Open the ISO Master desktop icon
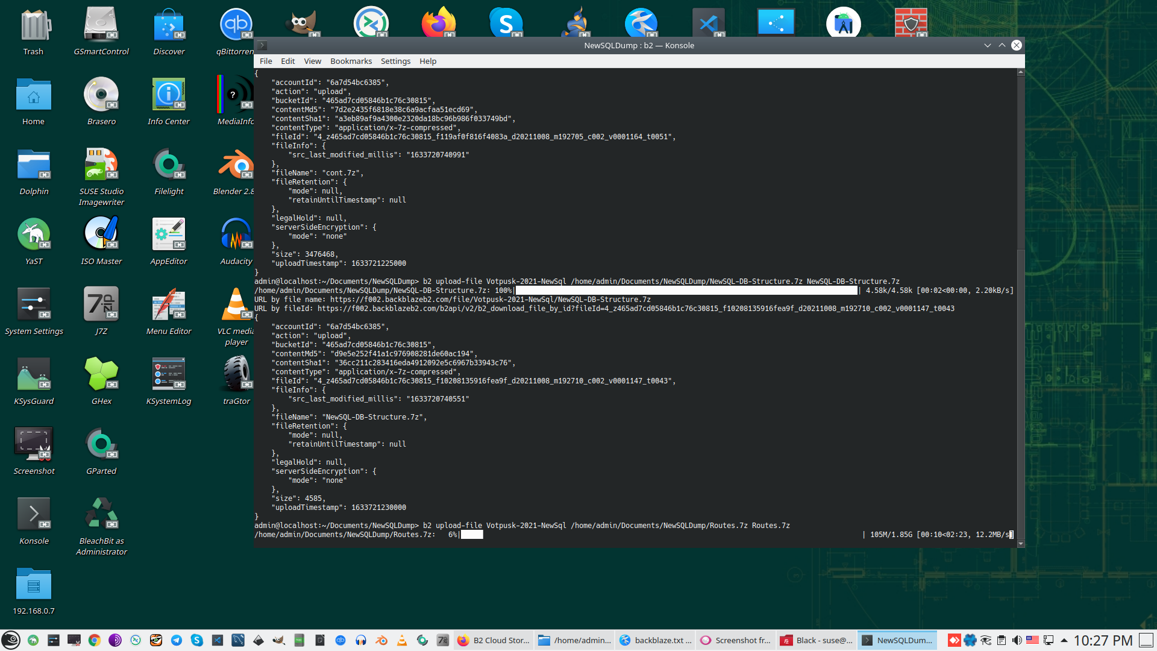This screenshot has height=651, width=1157. [101, 236]
